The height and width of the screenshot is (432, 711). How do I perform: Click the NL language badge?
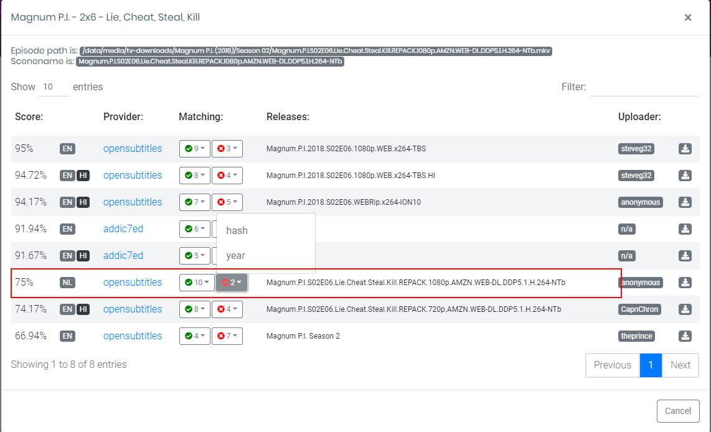pos(67,282)
